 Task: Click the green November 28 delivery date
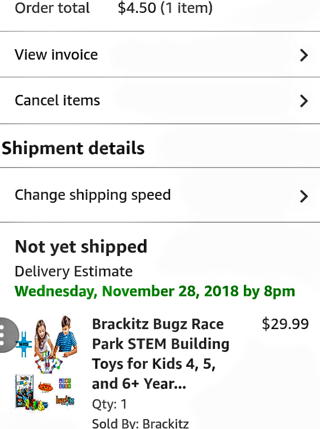tap(155, 291)
